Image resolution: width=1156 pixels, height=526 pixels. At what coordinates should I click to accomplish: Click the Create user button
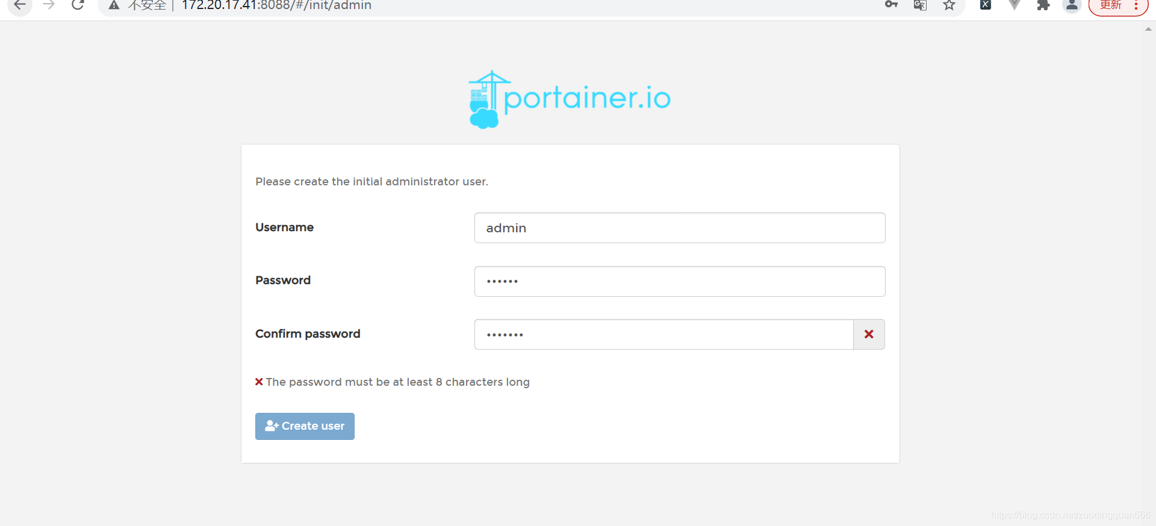pos(305,426)
